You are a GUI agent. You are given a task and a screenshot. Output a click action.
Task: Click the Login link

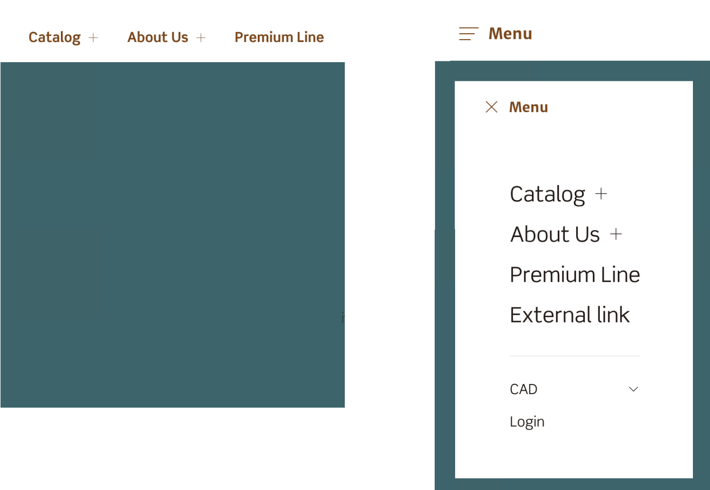pos(527,421)
